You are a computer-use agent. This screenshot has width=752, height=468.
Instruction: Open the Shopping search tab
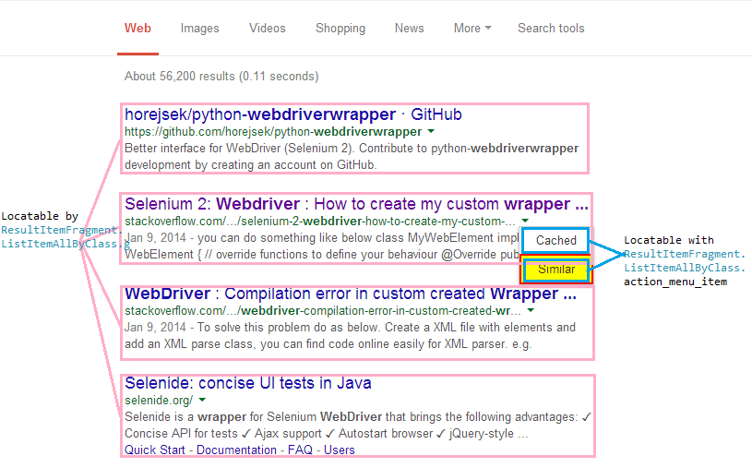pyautogui.click(x=340, y=29)
